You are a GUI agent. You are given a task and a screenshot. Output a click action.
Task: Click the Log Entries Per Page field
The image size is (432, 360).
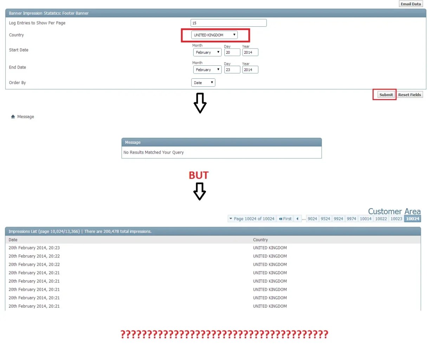tap(228, 23)
